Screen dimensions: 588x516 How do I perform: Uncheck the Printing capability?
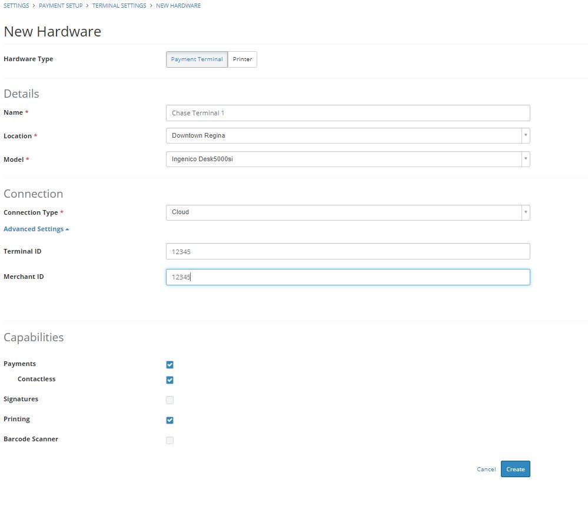[170, 420]
